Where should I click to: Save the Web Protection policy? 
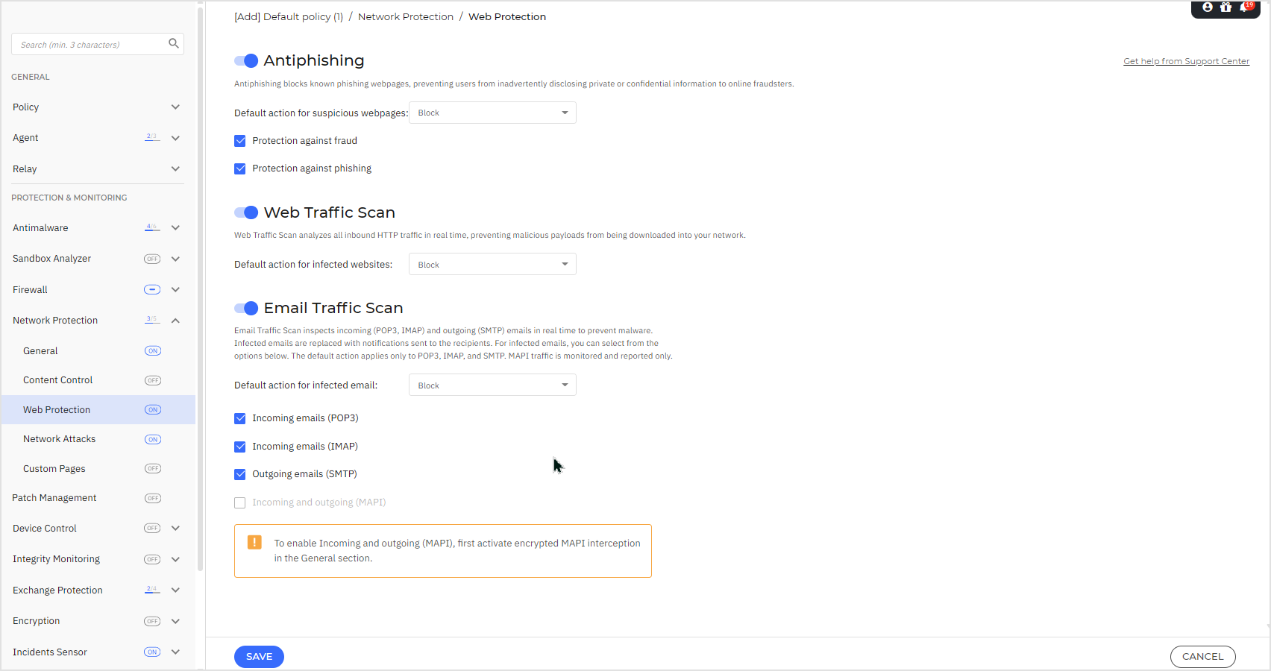click(x=259, y=657)
